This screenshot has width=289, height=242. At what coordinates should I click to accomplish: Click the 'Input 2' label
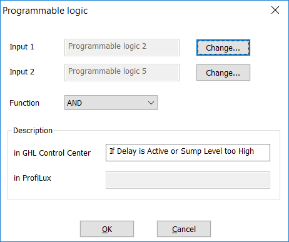(22, 72)
